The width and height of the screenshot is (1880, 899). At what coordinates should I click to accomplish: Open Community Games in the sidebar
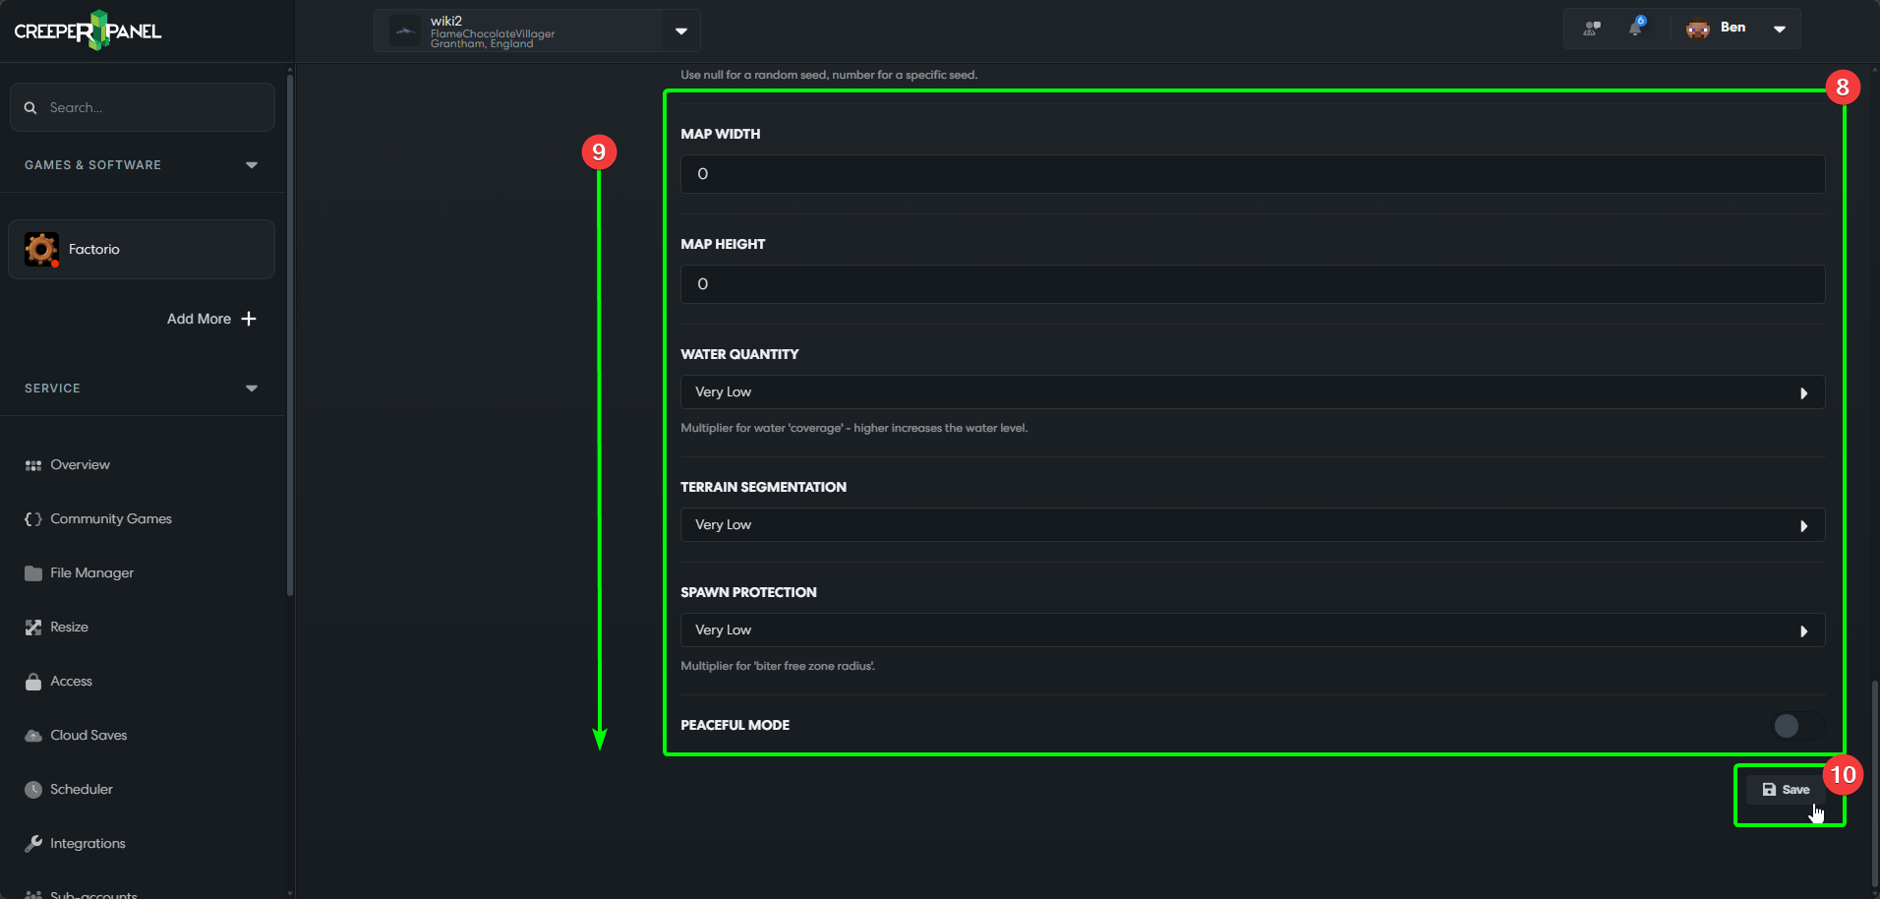point(111,518)
